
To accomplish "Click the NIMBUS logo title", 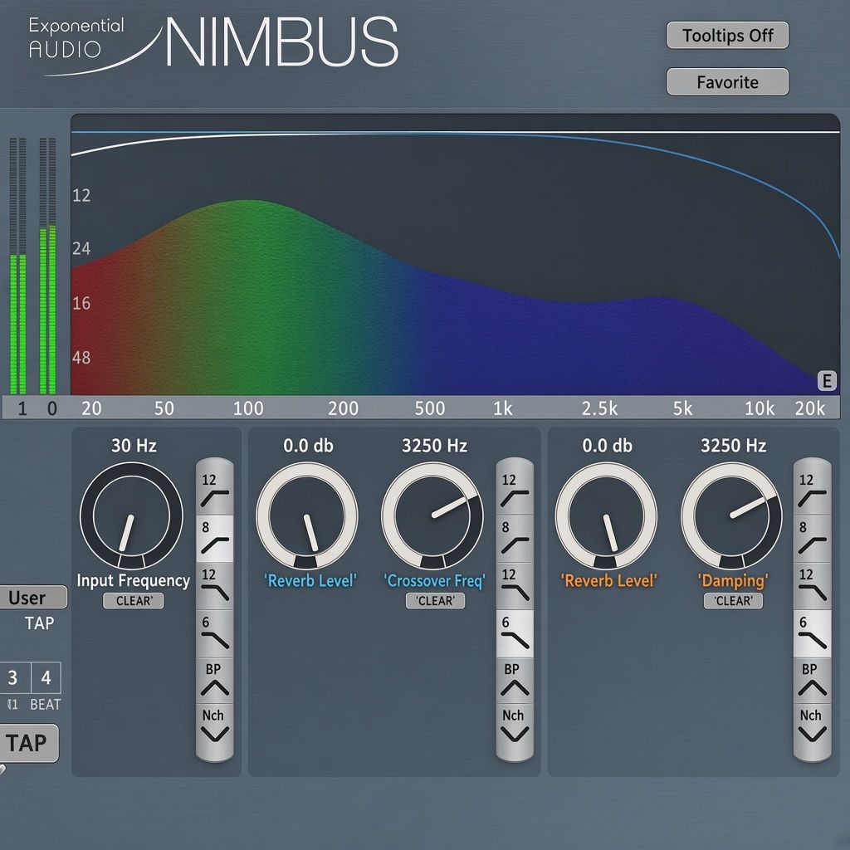I will pyautogui.click(x=282, y=42).
